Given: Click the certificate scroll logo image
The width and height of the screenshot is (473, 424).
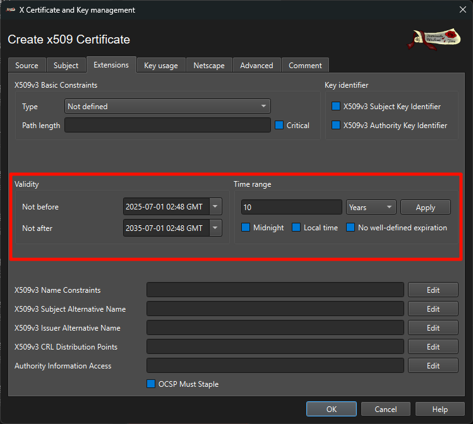Looking at the screenshot, I should 434,39.
